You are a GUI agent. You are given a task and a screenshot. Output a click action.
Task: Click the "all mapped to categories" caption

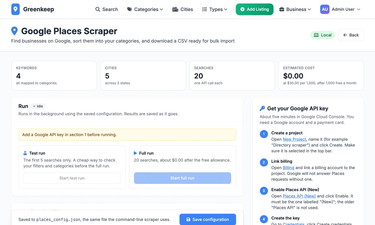37,83
